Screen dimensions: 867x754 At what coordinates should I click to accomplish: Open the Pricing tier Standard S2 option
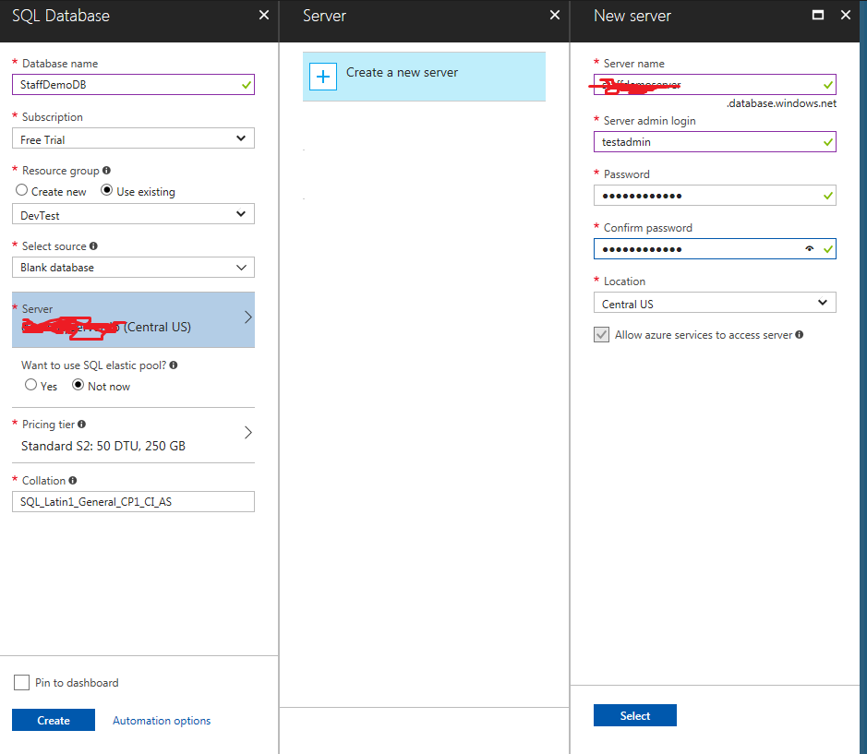pyautogui.click(x=133, y=435)
